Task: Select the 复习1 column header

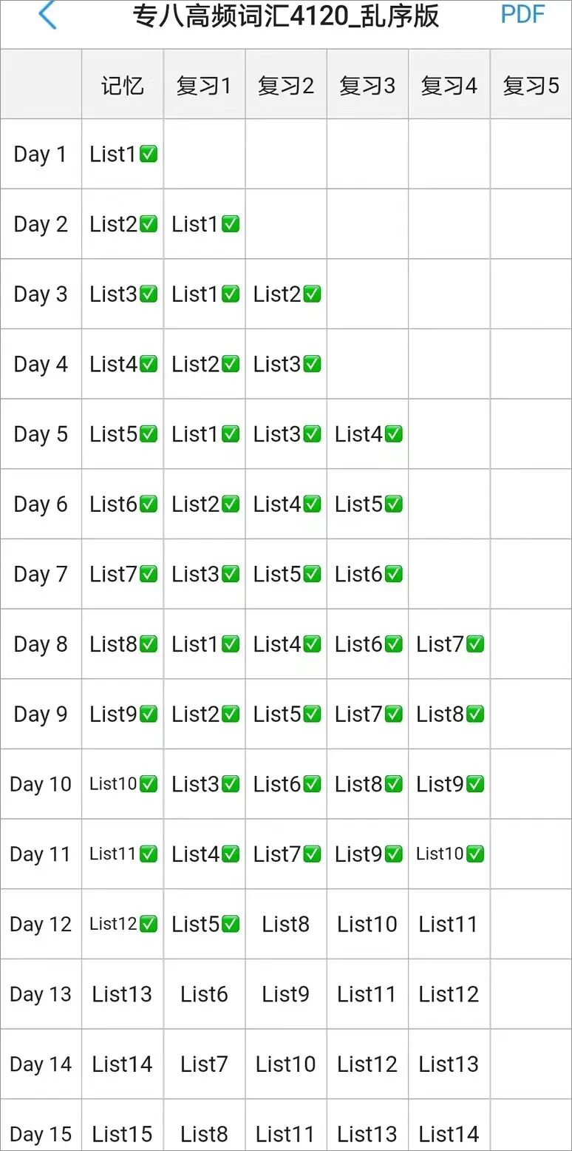Action: point(204,86)
